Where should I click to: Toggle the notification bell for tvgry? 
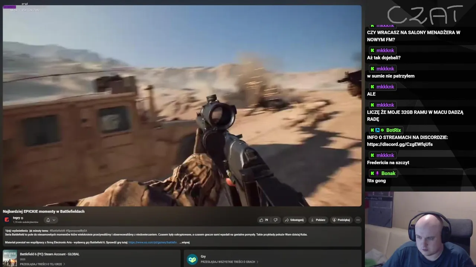coord(48,220)
